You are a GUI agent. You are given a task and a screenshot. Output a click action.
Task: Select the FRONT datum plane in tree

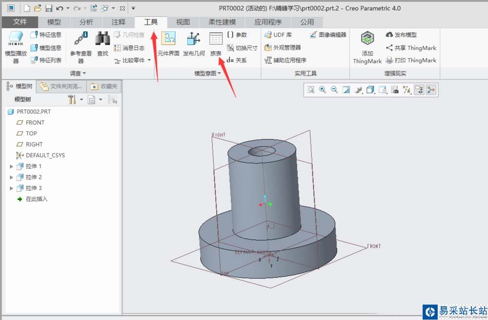(30, 123)
